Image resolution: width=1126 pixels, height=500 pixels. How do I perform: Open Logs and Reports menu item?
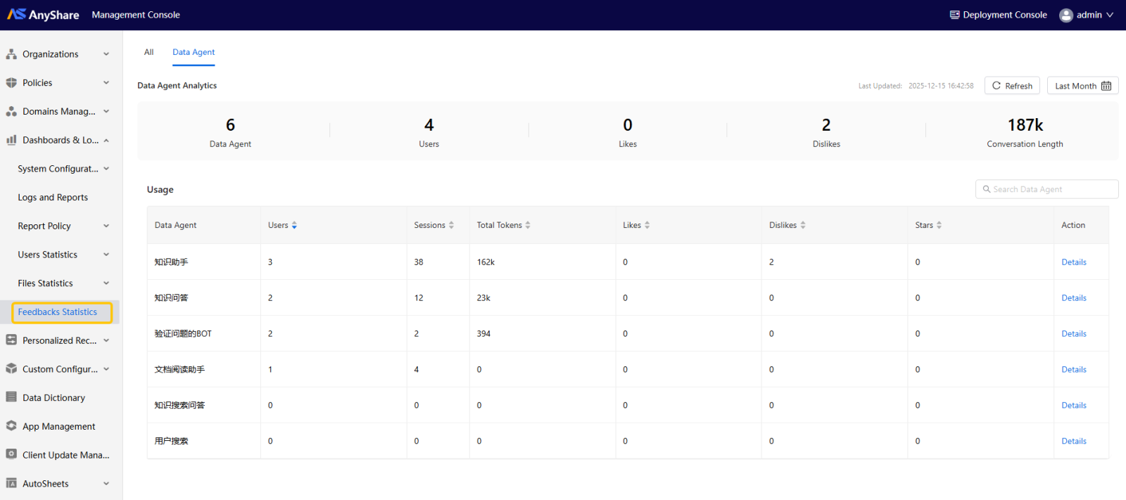pyautogui.click(x=53, y=198)
